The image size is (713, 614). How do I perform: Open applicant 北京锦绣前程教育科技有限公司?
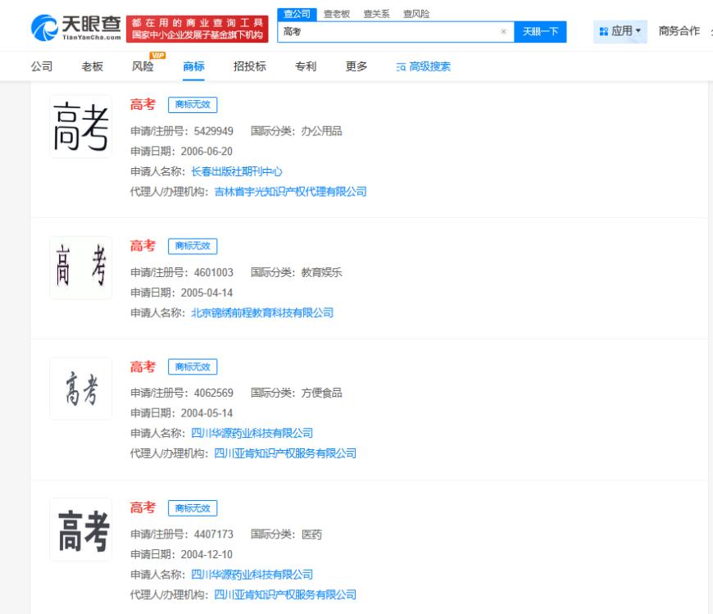262,313
